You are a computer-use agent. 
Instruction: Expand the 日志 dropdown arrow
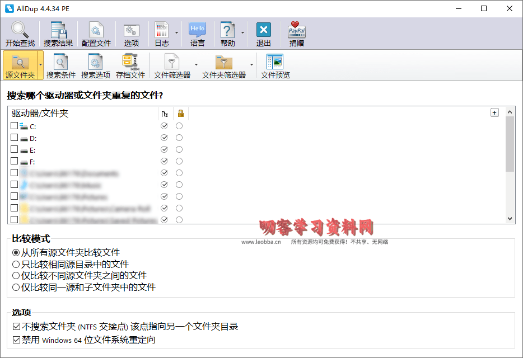176,32
